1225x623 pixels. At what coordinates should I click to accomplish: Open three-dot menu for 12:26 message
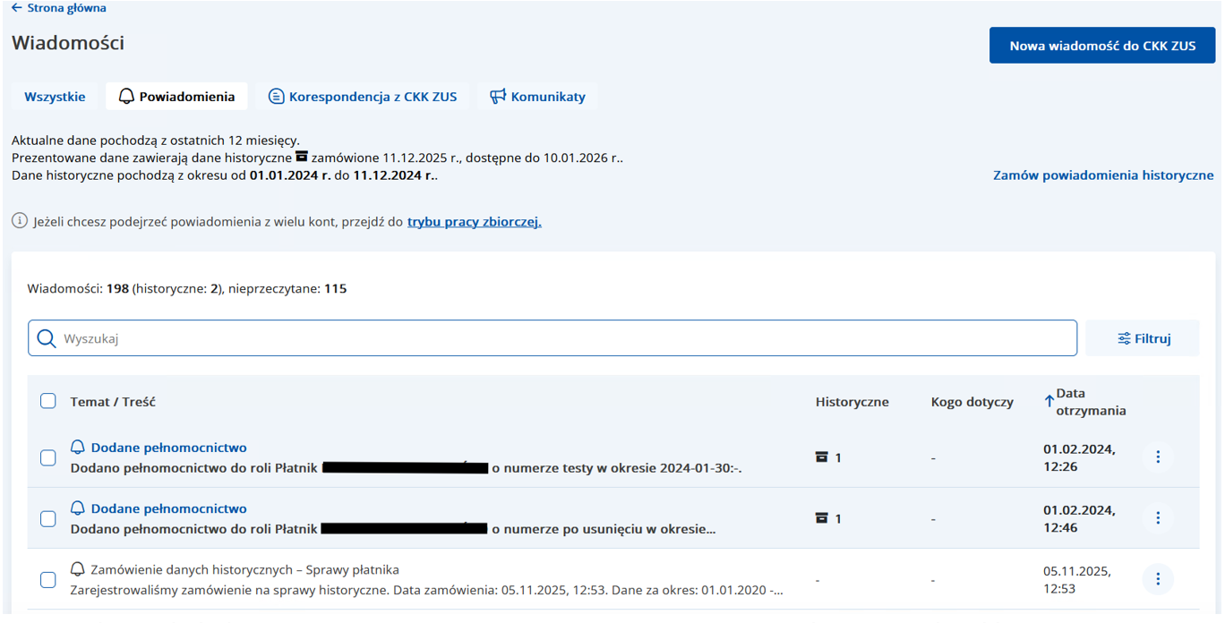point(1157,457)
